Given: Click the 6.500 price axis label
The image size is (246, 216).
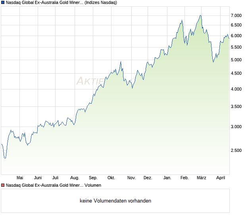Looking at the screenshot, I should 236,25.
